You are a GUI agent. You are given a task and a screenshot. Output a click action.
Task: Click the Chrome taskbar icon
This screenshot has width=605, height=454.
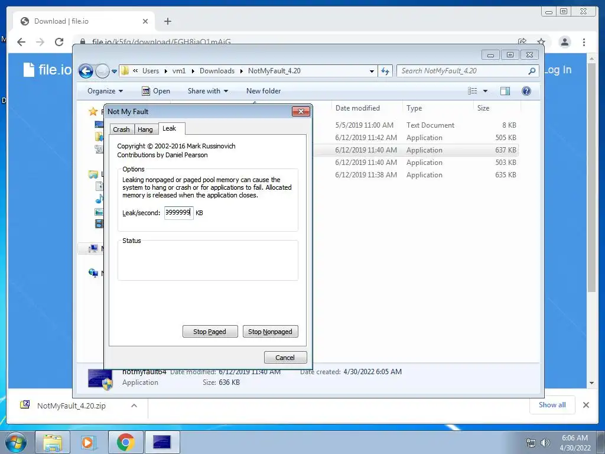pos(125,442)
